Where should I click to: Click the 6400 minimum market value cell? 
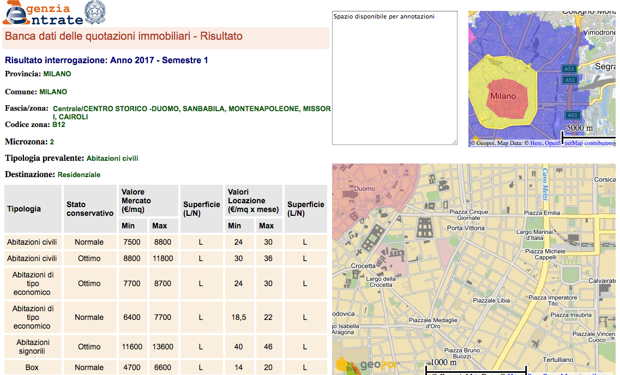tap(132, 317)
